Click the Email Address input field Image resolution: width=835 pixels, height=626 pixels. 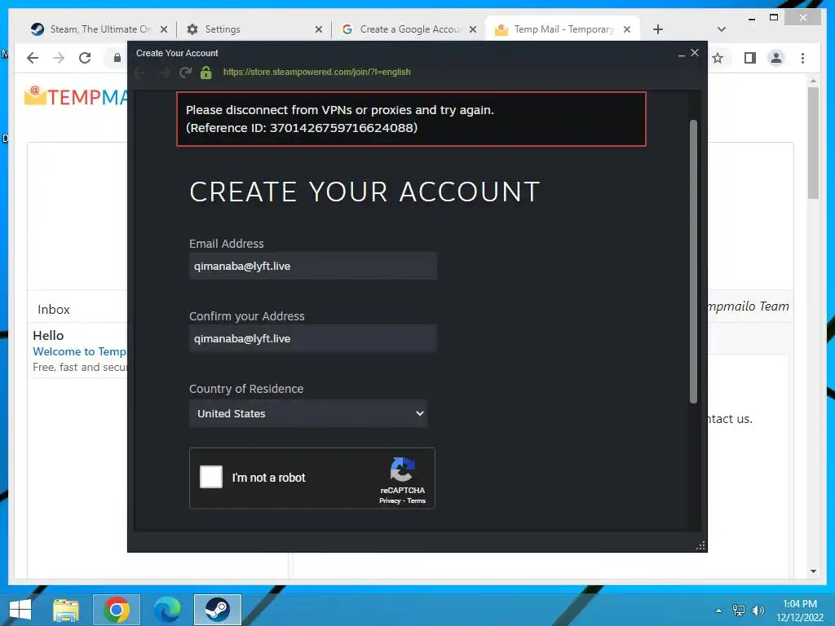pyautogui.click(x=312, y=267)
